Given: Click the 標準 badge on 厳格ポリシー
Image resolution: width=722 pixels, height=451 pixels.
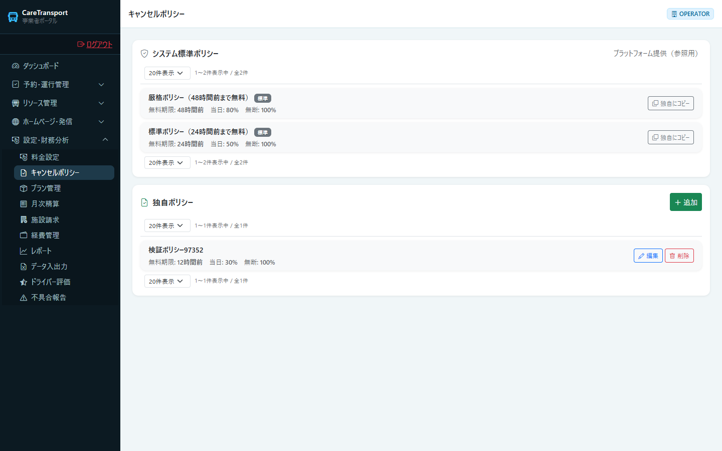Looking at the screenshot, I should [263, 98].
